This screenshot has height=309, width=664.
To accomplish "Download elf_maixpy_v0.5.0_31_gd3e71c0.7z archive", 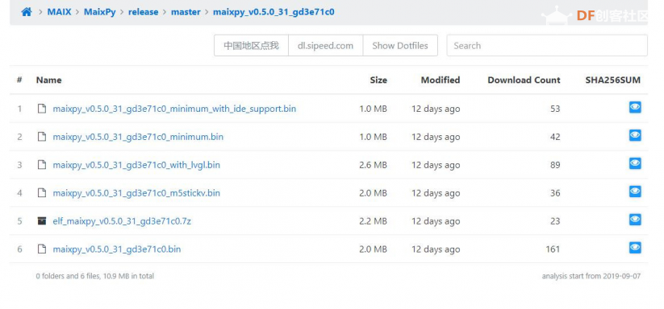I will pyautogui.click(x=122, y=221).
